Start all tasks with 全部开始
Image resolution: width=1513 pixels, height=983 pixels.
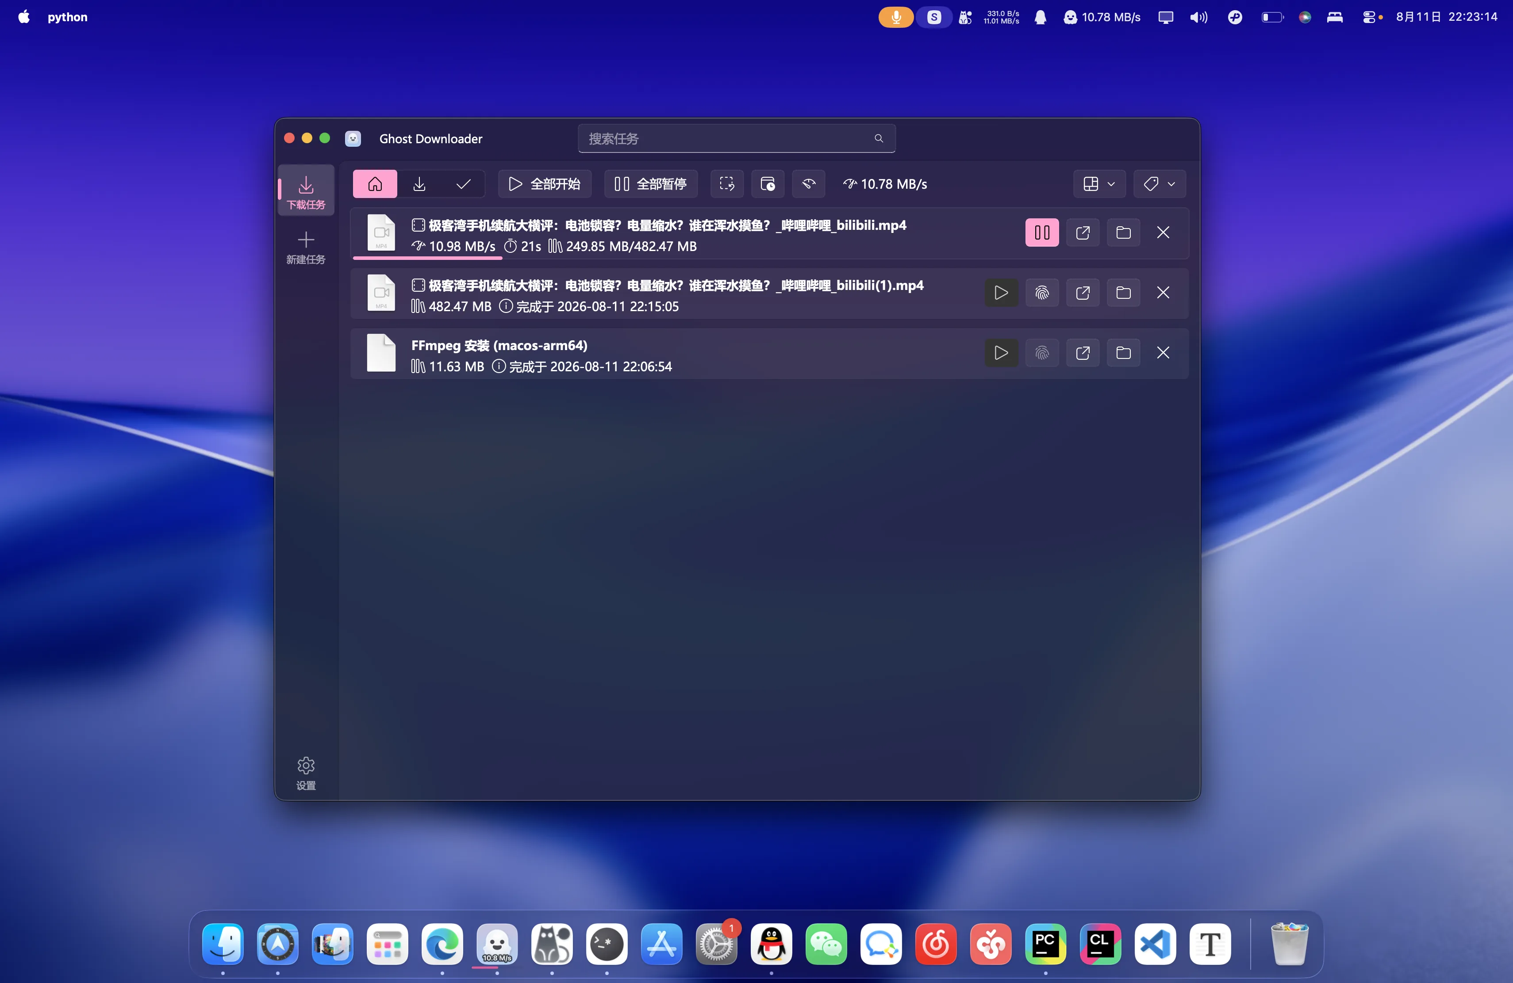click(545, 183)
